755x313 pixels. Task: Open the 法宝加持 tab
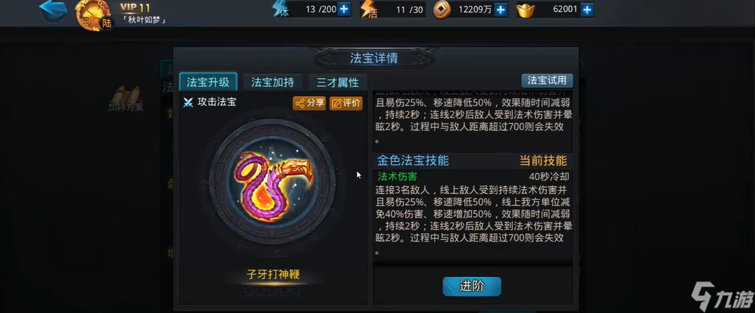coord(272,82)
